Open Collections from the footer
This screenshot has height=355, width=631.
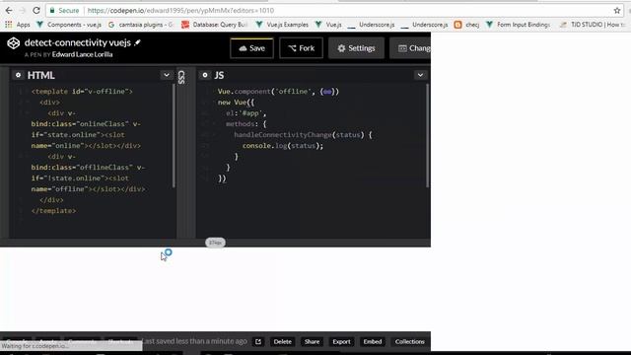coord(410,342)
